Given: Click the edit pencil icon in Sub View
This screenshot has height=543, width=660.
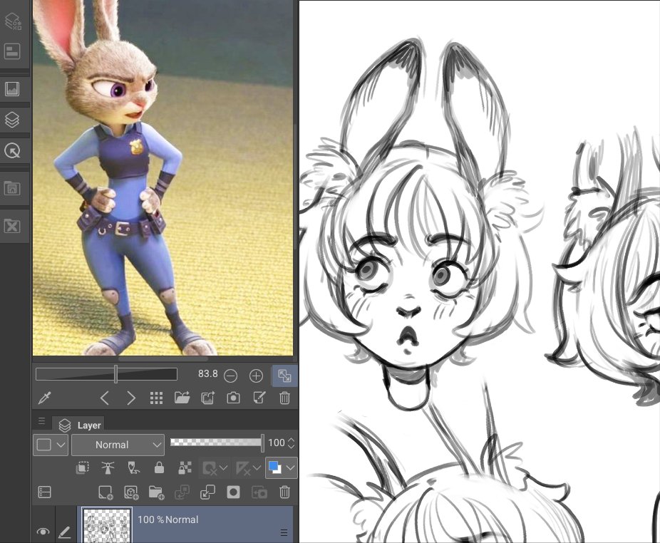Looking at the screenshot, I should pos(259,398).
